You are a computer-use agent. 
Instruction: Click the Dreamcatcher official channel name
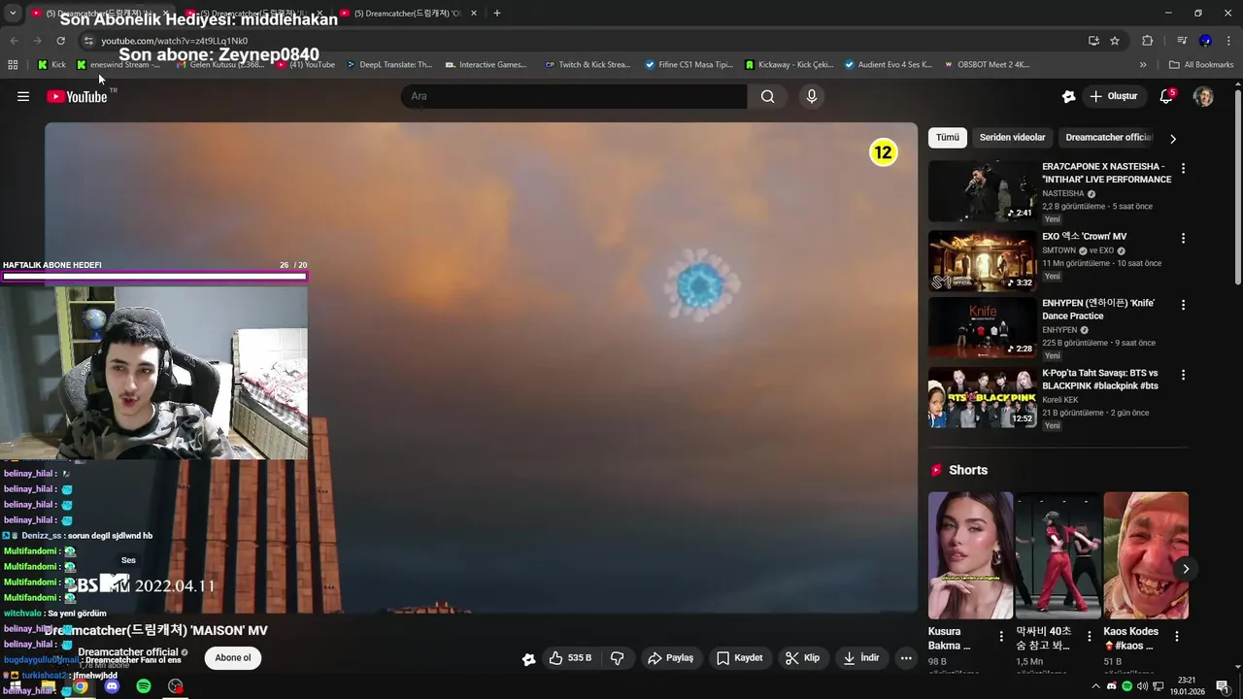tap(128, 652)
